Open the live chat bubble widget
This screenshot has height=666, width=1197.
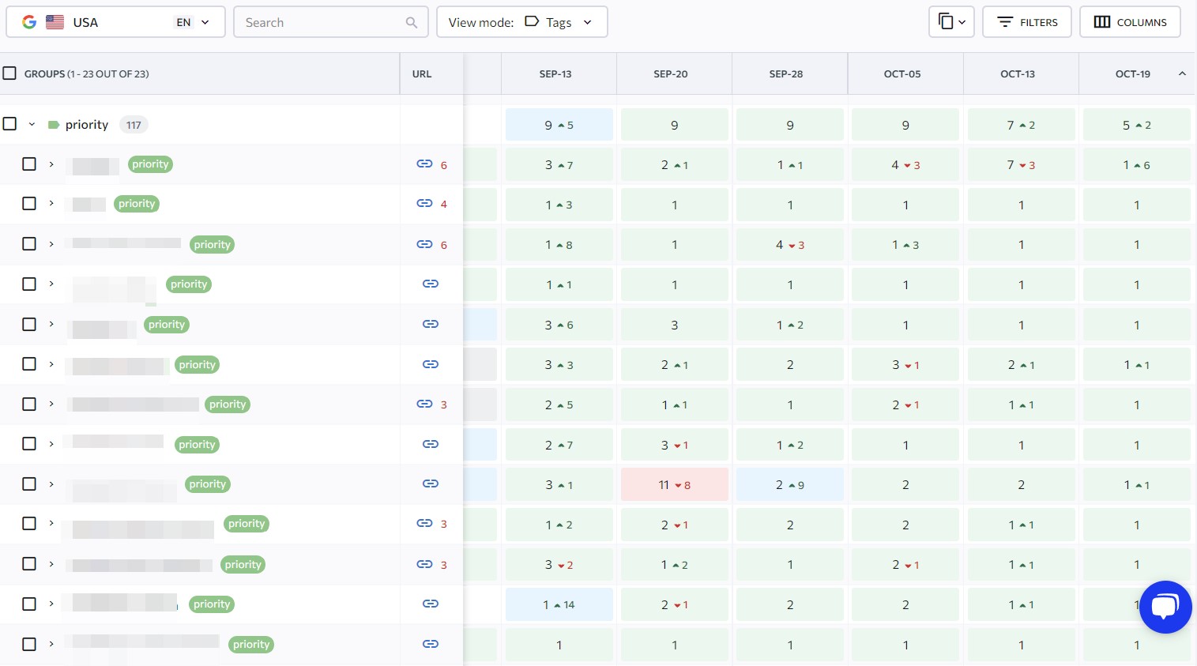pos(1165,607)
